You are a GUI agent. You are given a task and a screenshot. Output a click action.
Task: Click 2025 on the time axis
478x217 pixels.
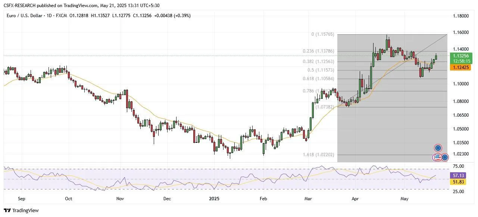pos(214,199)
